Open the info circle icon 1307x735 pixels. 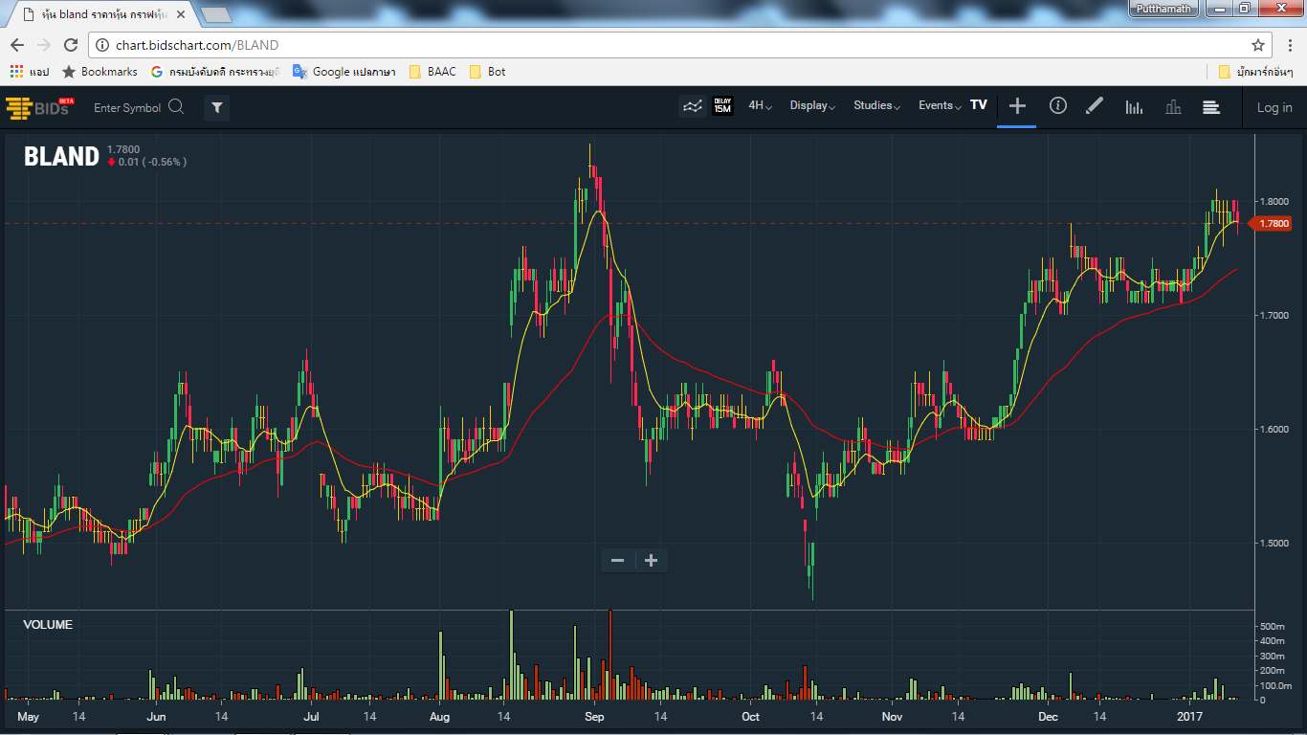pyautogui.click(x=1057, y=106)
